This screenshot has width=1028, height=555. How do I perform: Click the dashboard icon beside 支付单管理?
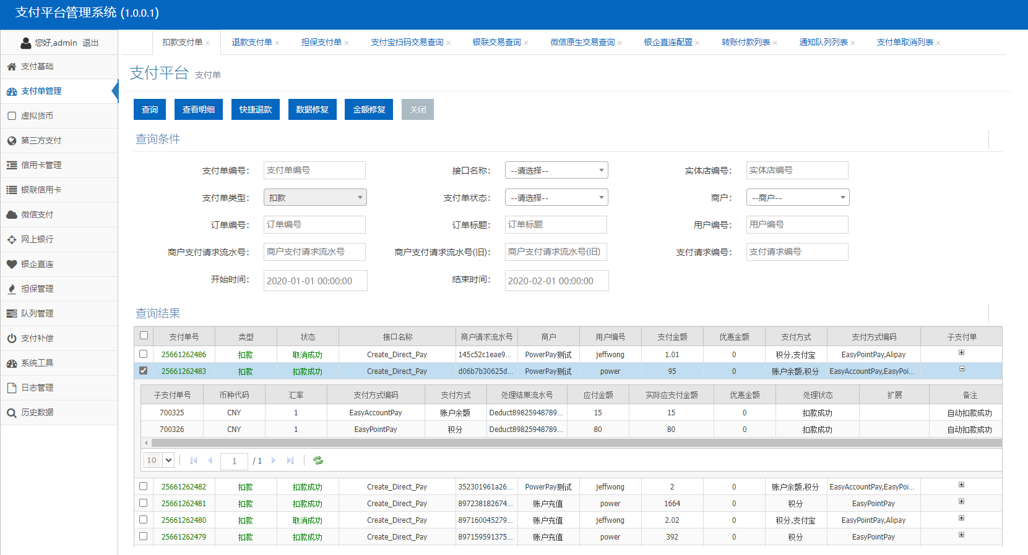12,91
